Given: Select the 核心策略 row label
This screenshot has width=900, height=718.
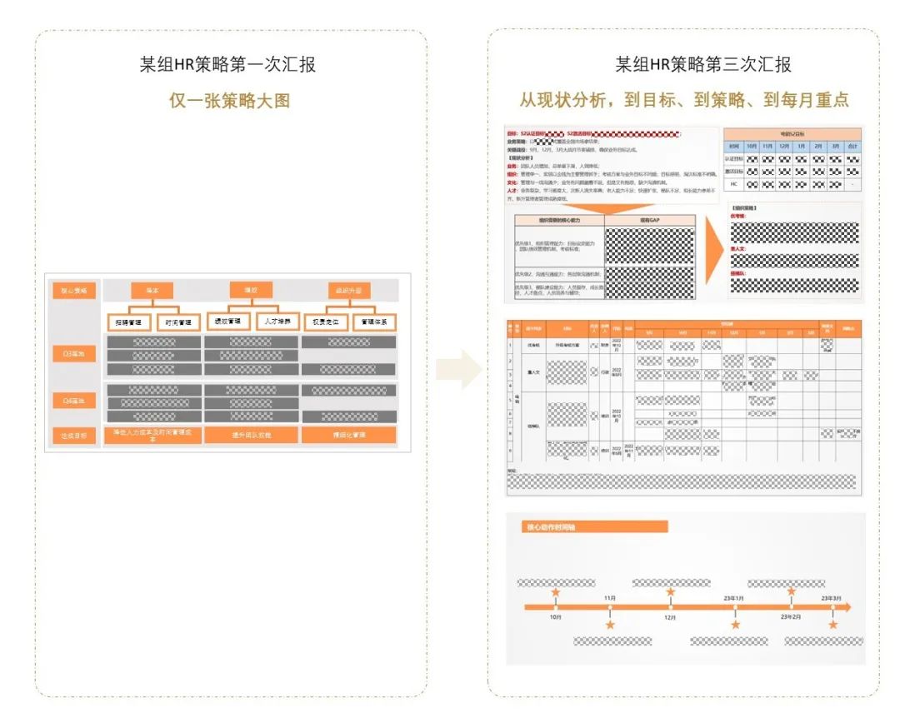Looking at the screenshot, I should [74, 291].
